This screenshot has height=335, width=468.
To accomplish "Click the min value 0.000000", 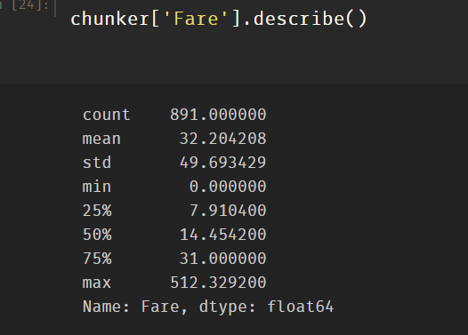I will pos(228,187).
